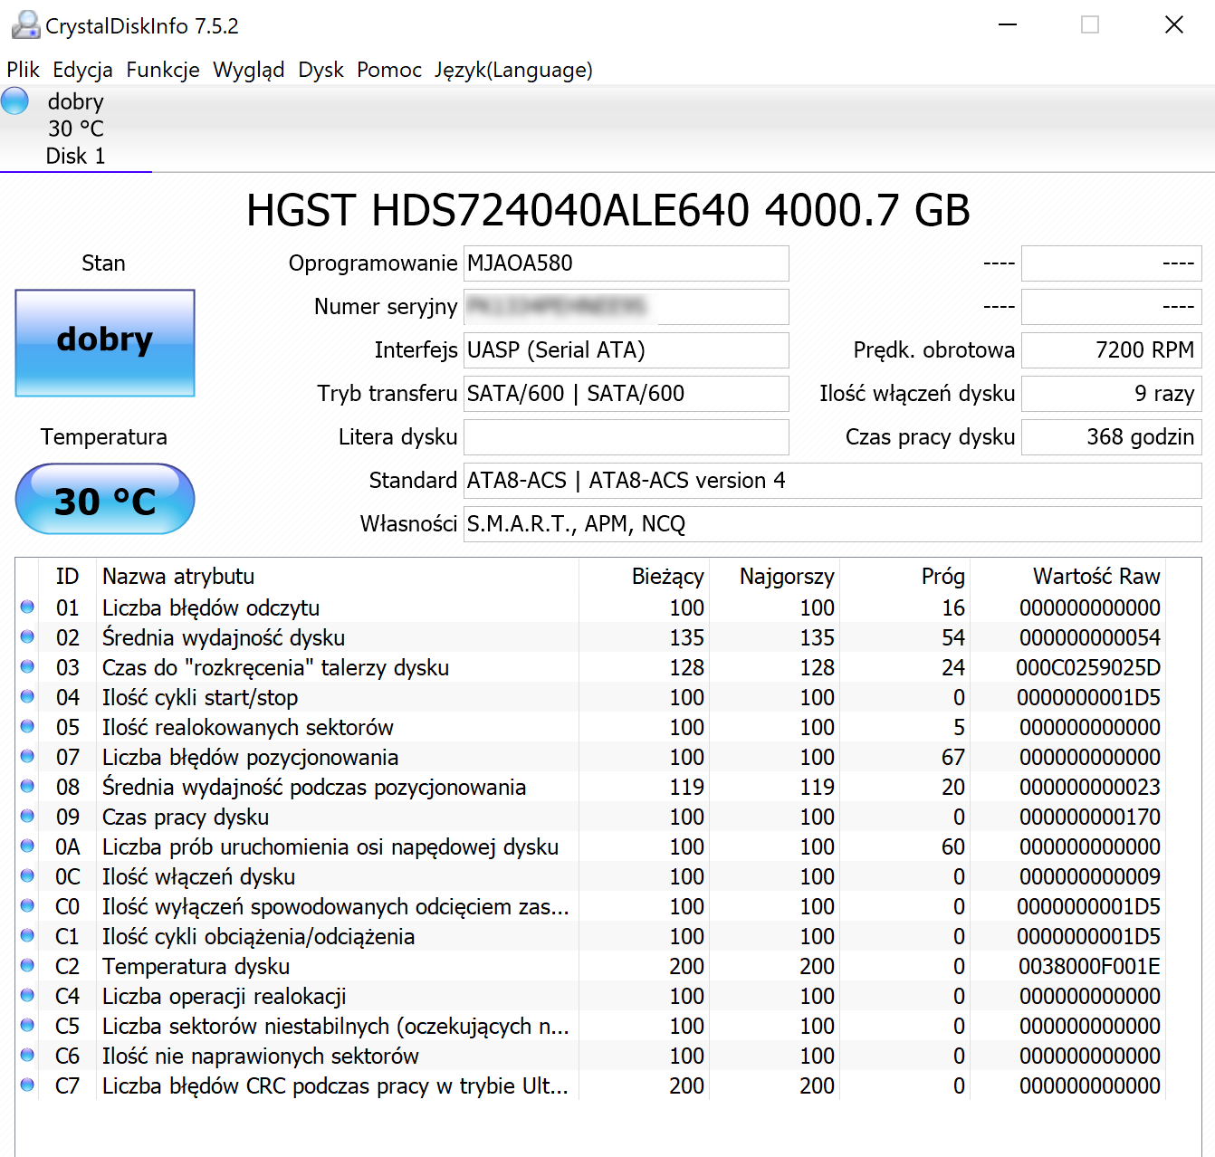Click attribute 'Średnia wydajność podczas pozycjonowania'
This screenshot has height=1157, width=1215.
[x=314, y=788]
